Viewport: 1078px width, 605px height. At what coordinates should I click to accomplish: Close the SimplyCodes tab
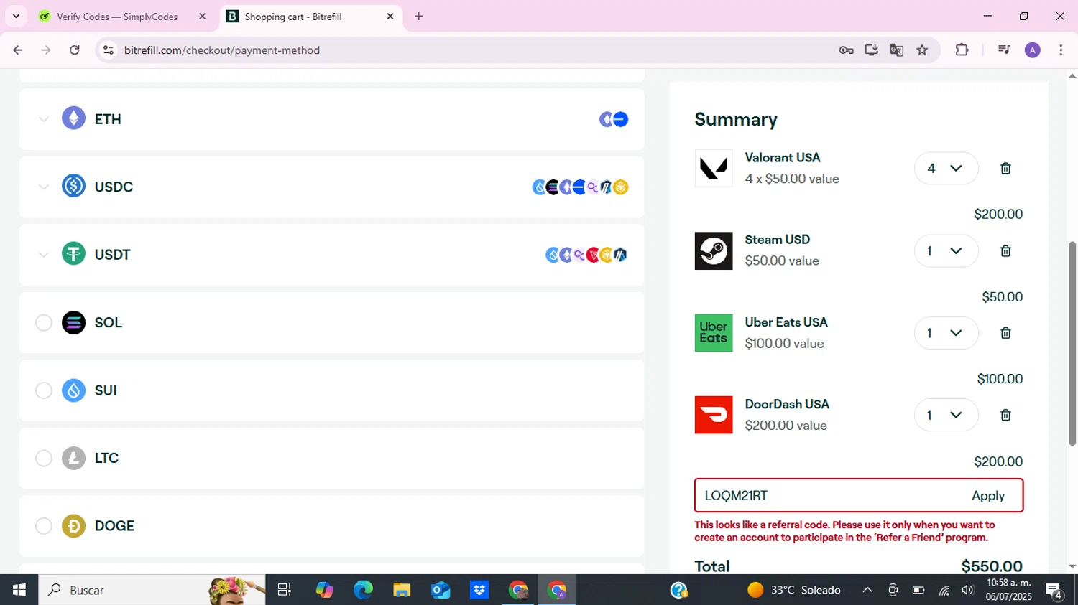pos(202,16)
